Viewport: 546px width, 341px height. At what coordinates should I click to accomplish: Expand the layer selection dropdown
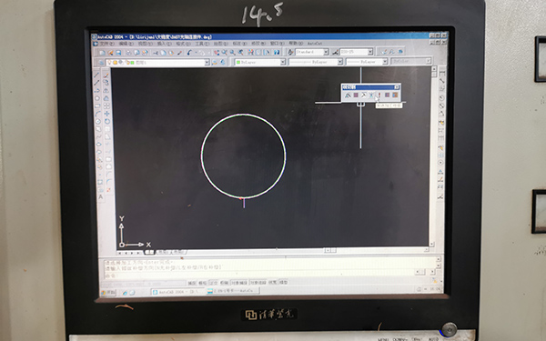207,62
